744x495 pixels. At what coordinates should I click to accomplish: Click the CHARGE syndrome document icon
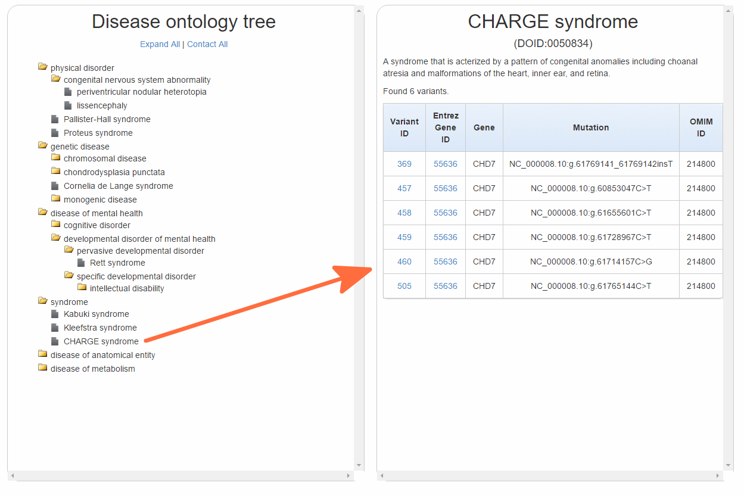tap(55, 341)
